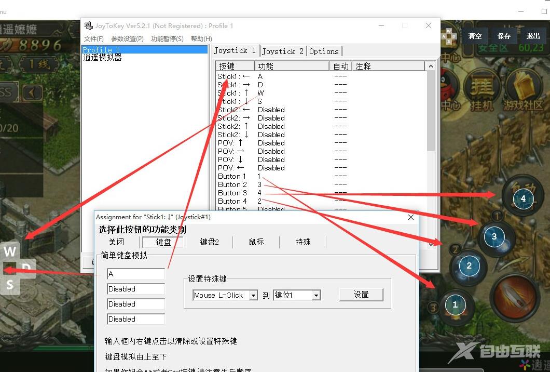Click the 功能 column header

click(x=292, y=66)
